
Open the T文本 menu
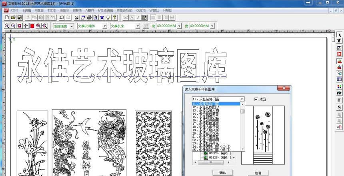coord(52,10)
